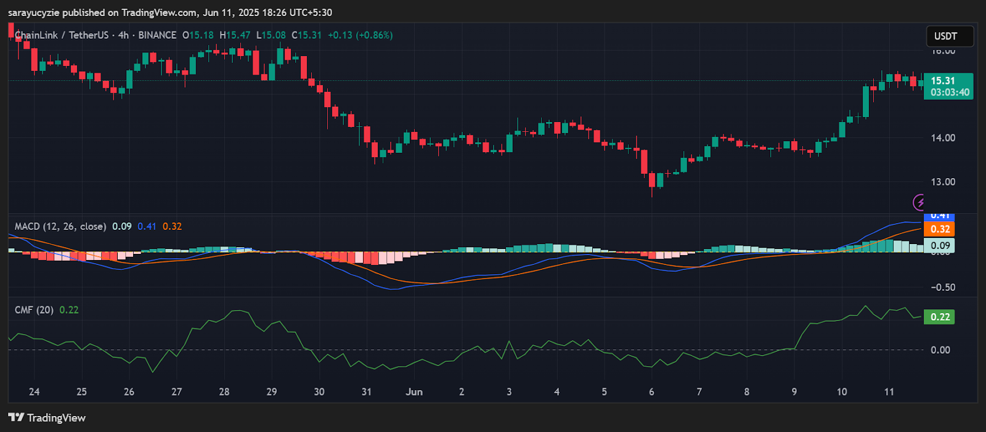986x432 pixels.
Task: Click the Jun label on time axis
Action: [414, 392]
